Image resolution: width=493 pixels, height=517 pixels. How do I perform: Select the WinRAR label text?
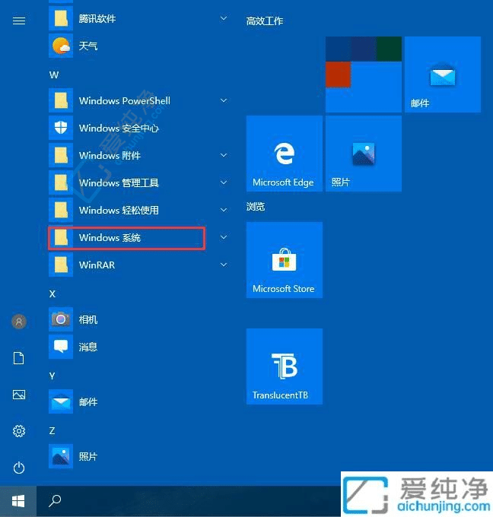[x=97, y=265]
